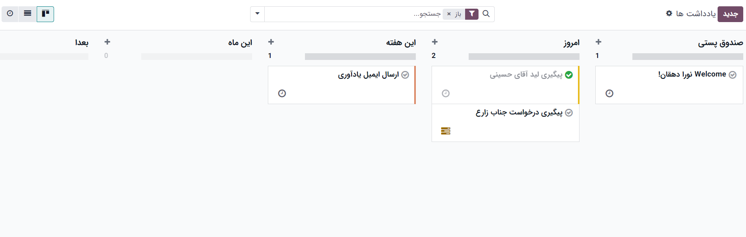Create a new note with جدید button
This screenshot has height=237, width=746.
pos(730,14)
